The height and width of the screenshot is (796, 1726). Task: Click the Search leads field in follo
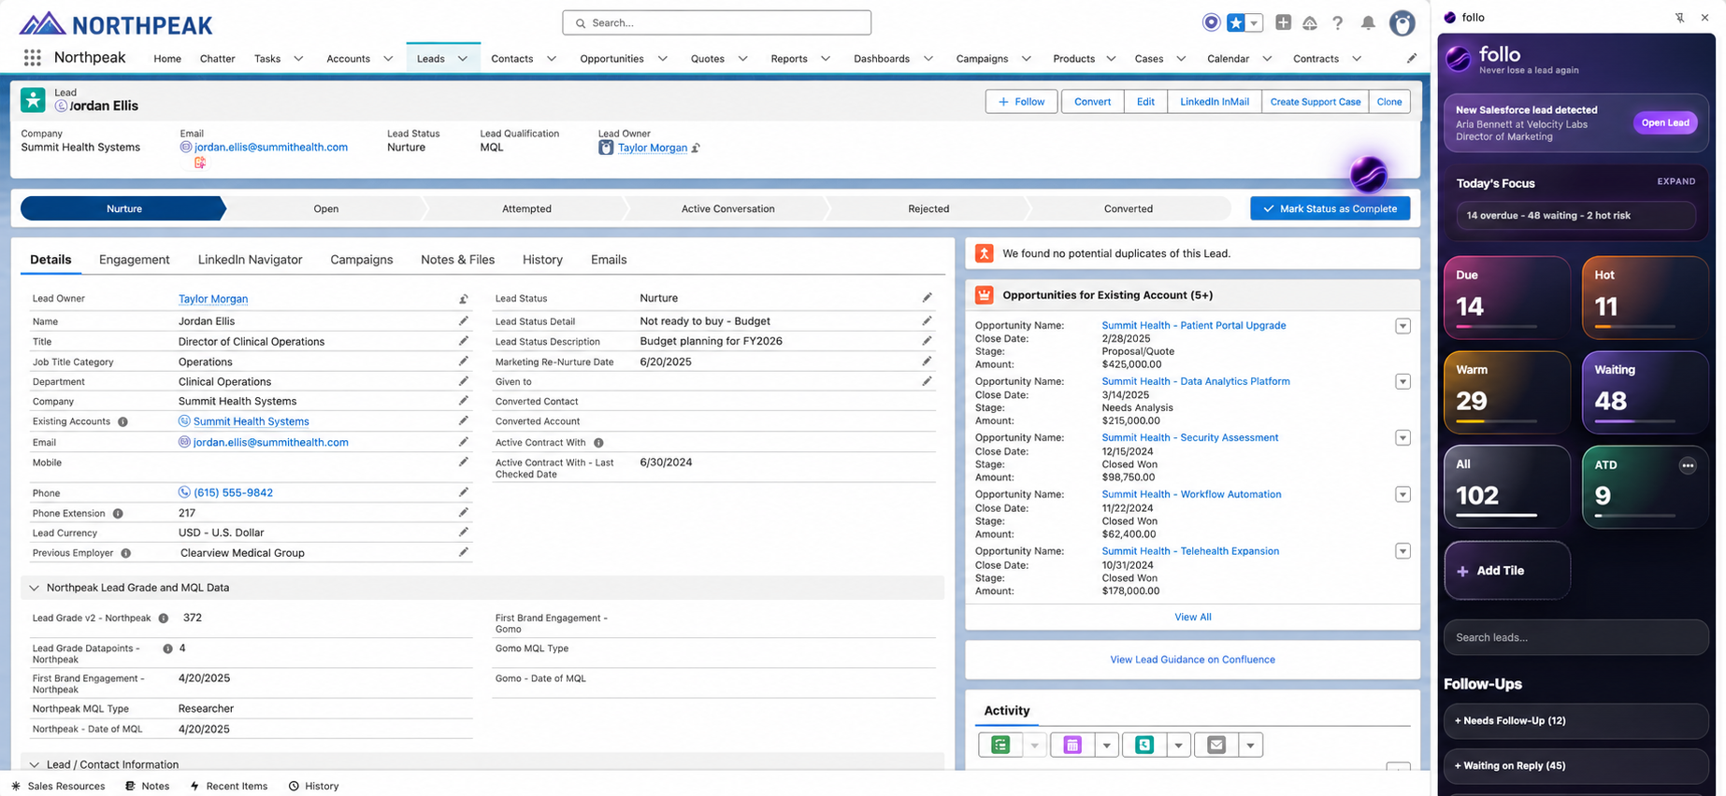pyautogui.click(x=1575, y=637)
